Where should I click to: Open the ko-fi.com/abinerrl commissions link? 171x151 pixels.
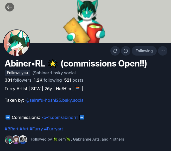(59, 117)
